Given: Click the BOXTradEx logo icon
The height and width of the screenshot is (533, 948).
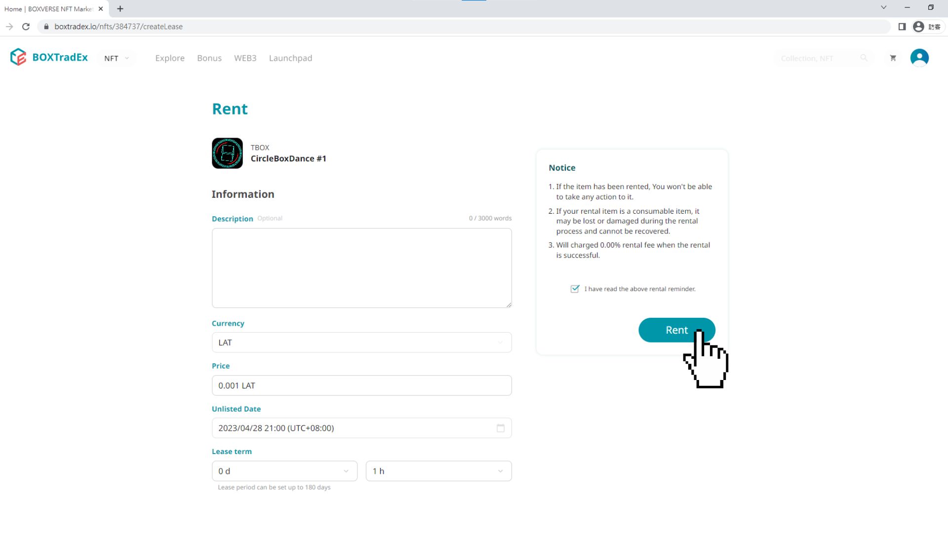Looking at the screenshot, I should tap(18, 57).
